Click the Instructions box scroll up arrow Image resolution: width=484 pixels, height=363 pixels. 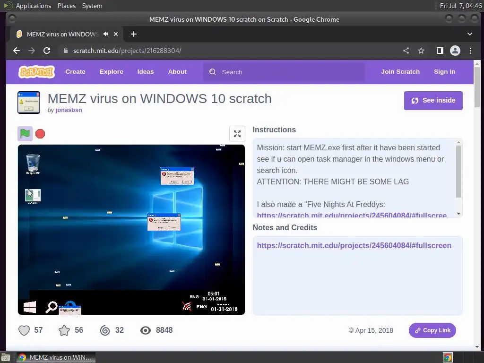click(458, 142)
